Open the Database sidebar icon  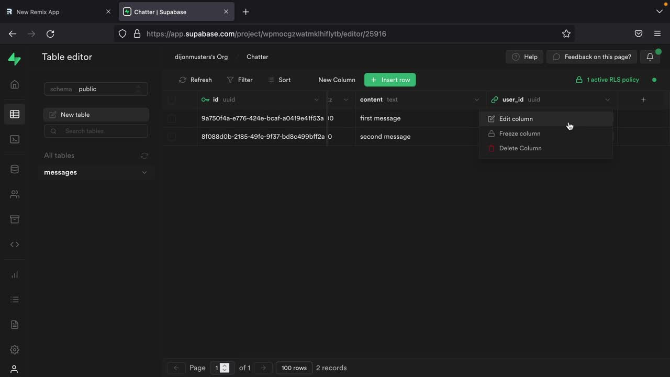tap(15, 169)
